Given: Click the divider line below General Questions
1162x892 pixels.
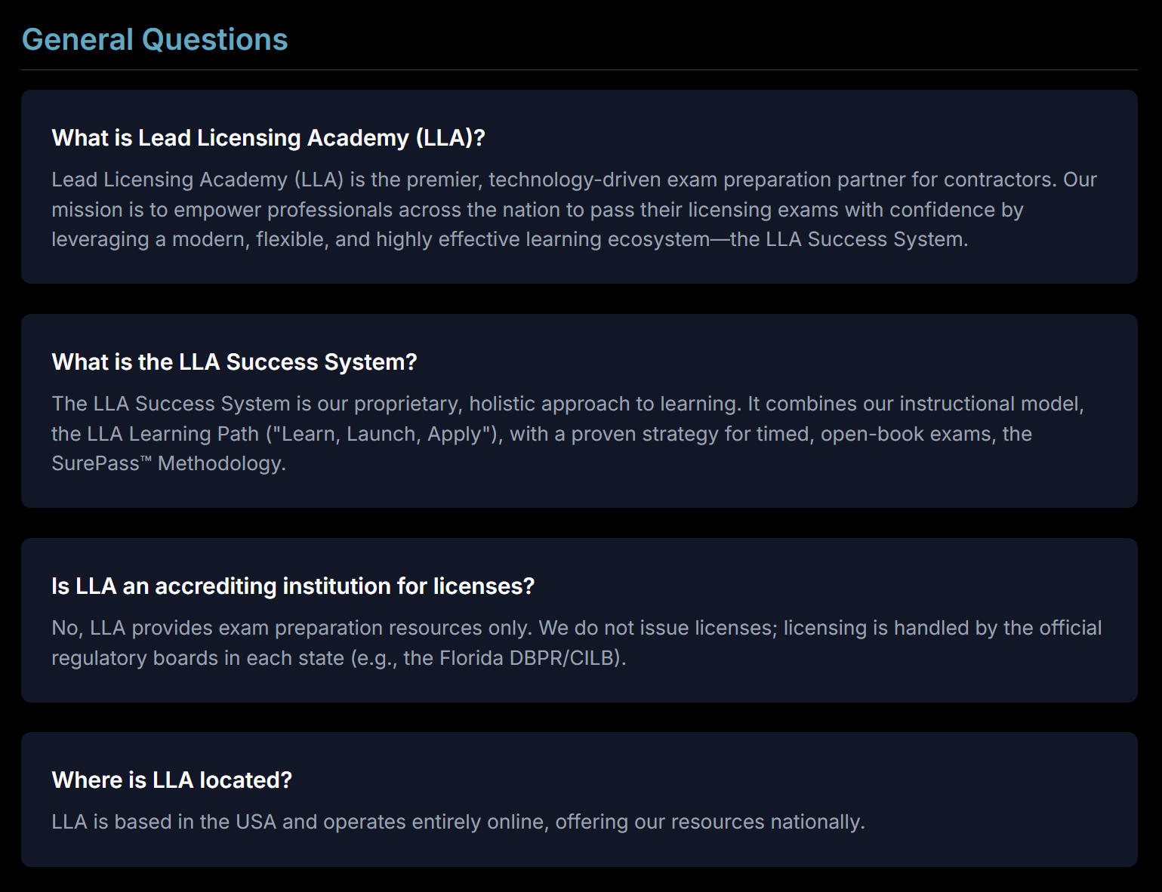Looking at the screenshot, I should 579,70.
